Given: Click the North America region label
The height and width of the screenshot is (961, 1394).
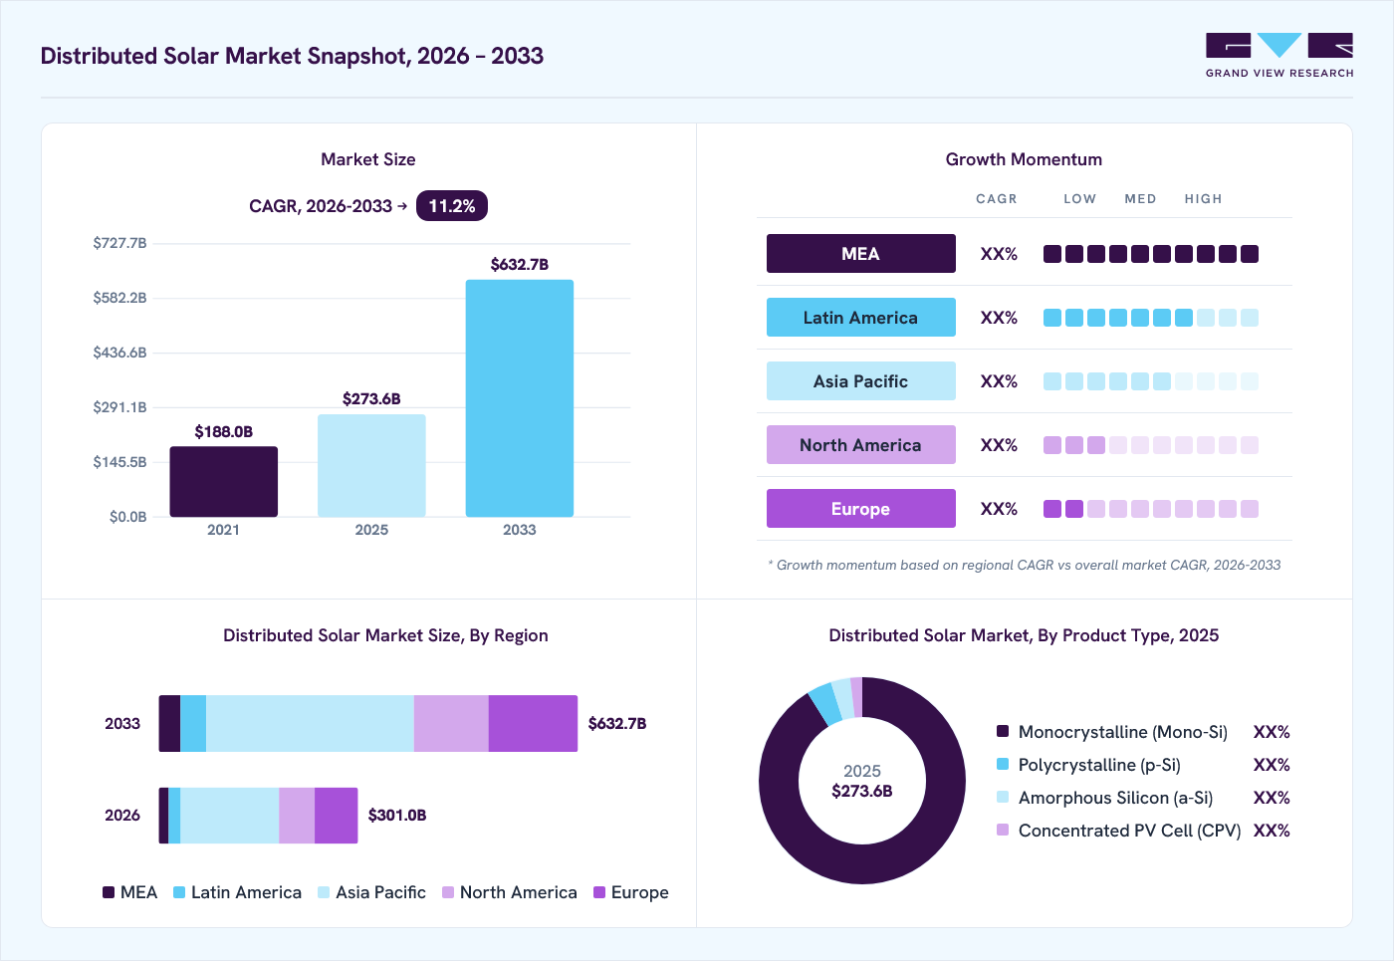Looking at the screenshot, I should click(x=861, y=445).
